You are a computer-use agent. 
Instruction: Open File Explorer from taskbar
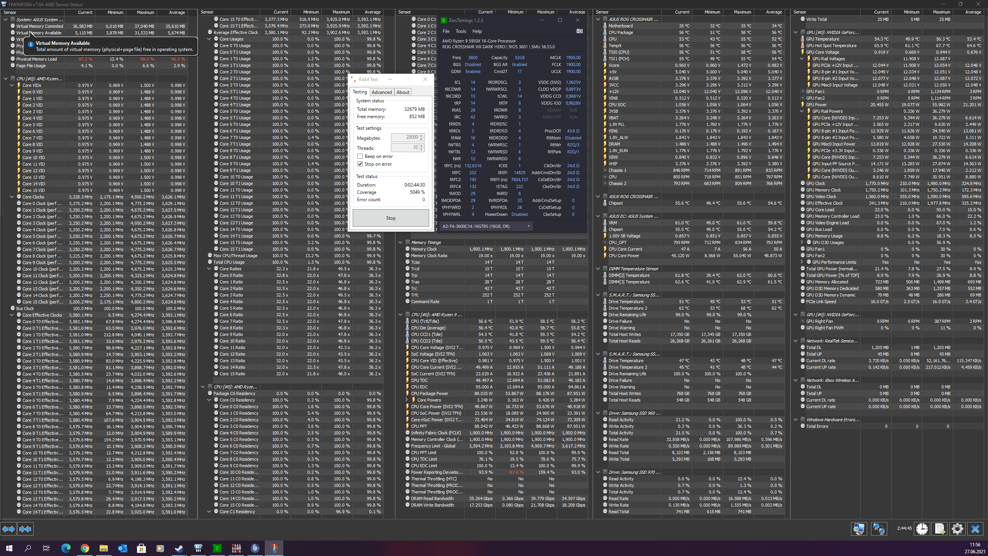[103, 548]
